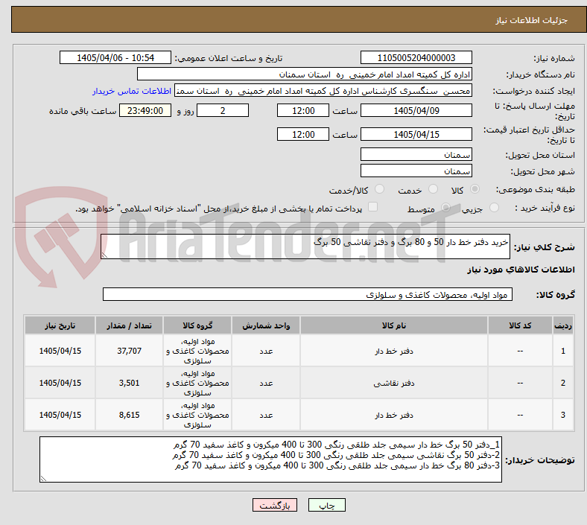
Task: Click the گروه کالا column header
Action: click(197, 325)
